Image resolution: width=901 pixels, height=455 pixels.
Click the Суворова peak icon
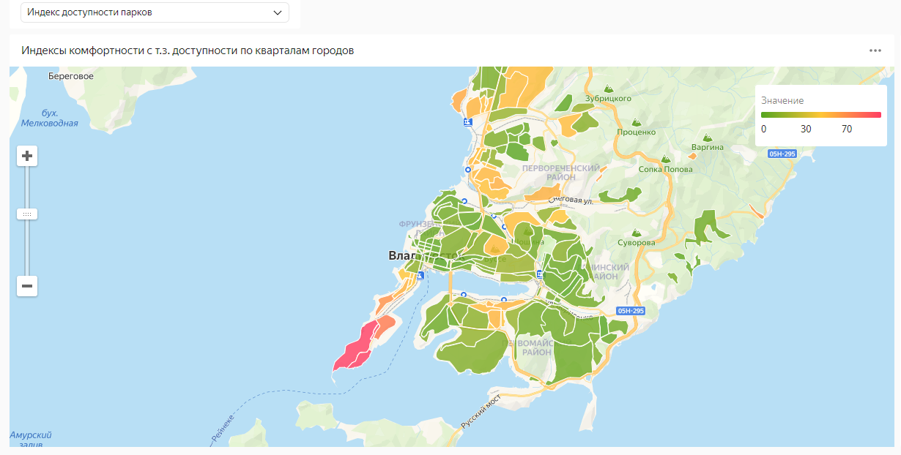tap(636, 230)
